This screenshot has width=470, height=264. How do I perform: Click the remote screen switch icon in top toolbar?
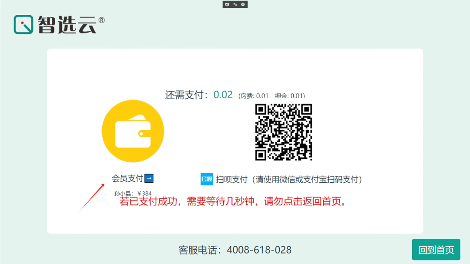[227, 4]
